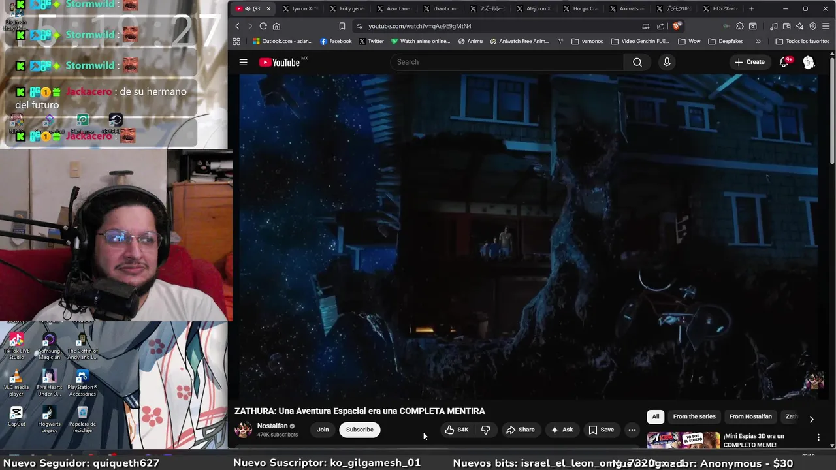
Task: Open the Facebook bookmark
Action: point(336,41)
